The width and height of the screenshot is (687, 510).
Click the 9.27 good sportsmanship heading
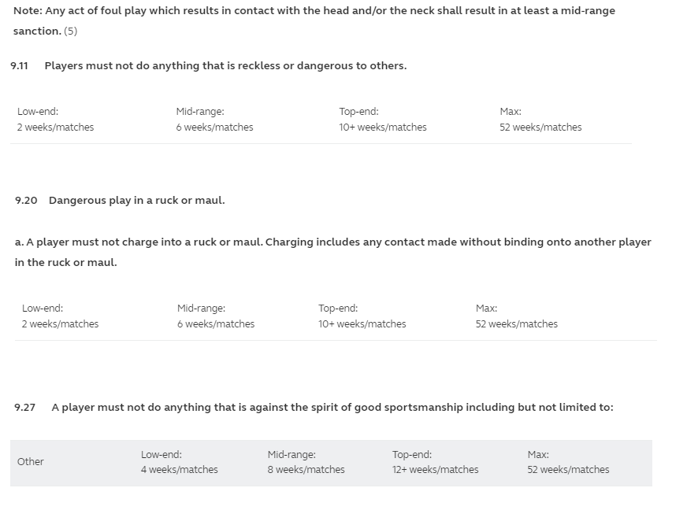(x=332, y=408)
